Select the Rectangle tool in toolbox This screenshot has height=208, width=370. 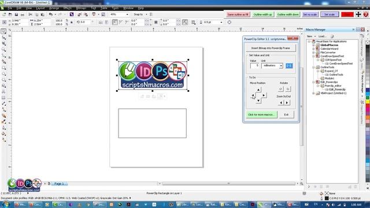[3, 68]
